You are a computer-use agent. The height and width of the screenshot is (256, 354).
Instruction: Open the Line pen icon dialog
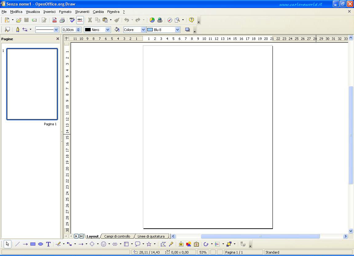click(18, 29)
